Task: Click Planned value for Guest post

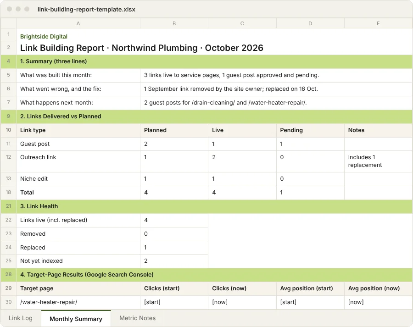Action: 174,144
